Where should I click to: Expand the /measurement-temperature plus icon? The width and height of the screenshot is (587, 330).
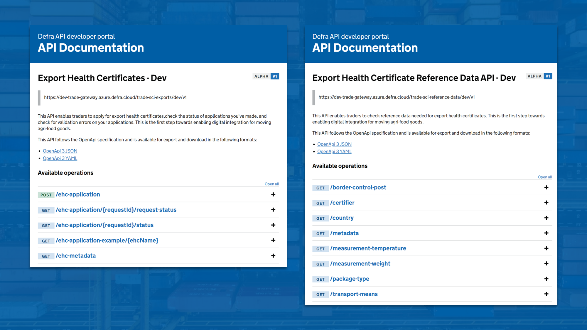(x=546, y=248)
